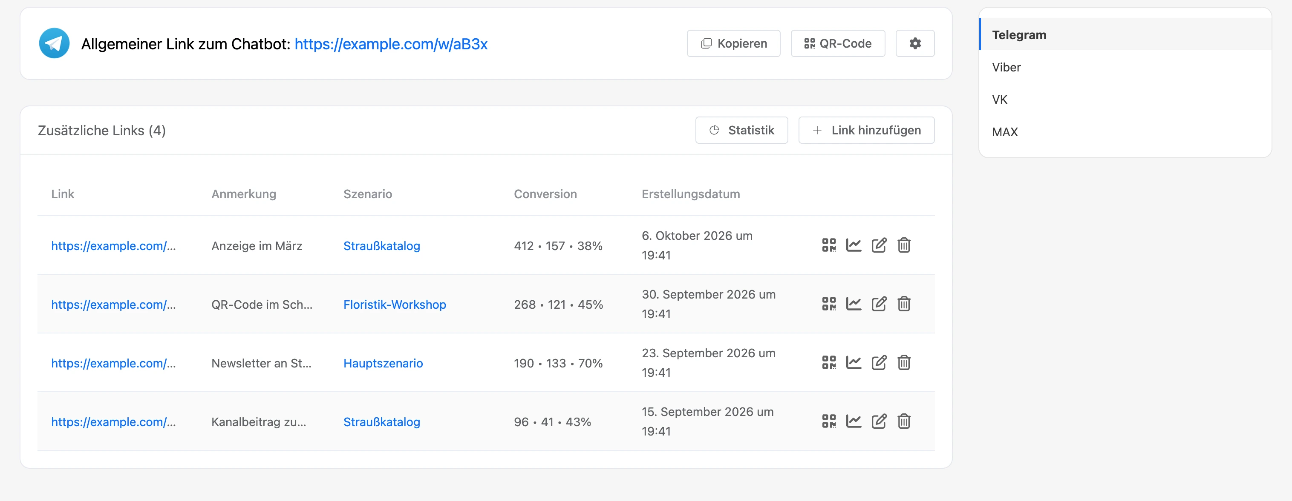This screenshot has height=501, width=1292.
Task: Add a new link via Link hinzufügen
Action: [866, 130]
